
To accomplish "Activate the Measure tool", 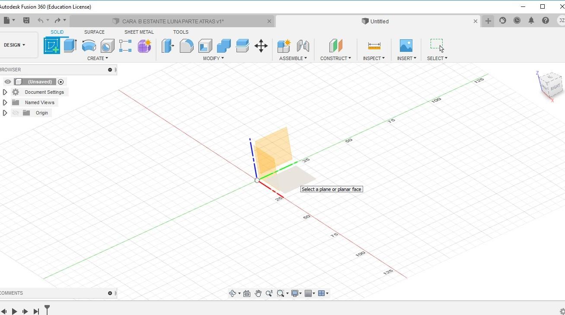I will [x=374, y=45].
